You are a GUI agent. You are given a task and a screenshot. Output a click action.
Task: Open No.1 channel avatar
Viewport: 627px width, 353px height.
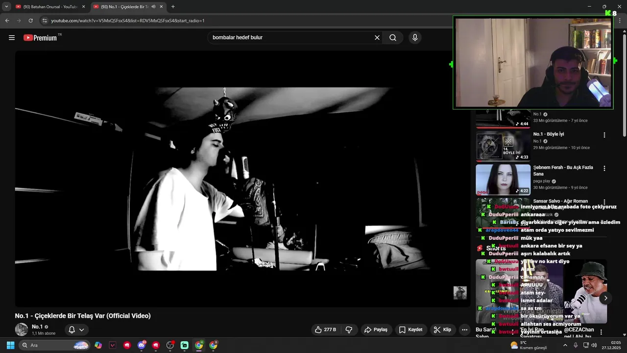click(21, 329)
